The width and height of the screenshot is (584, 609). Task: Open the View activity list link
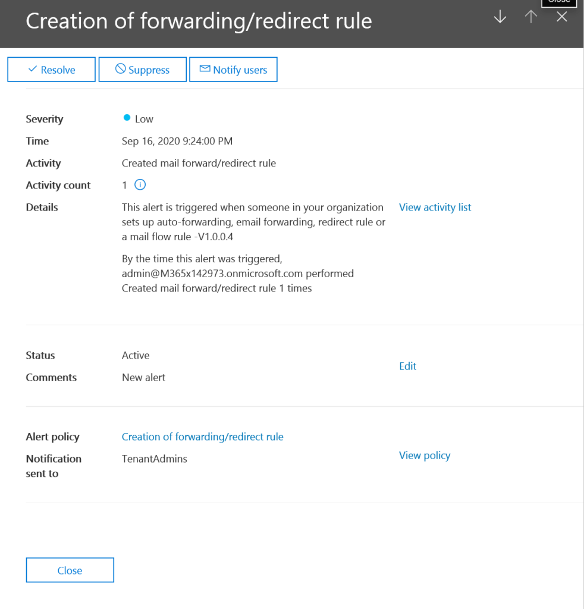pos(435,207)
